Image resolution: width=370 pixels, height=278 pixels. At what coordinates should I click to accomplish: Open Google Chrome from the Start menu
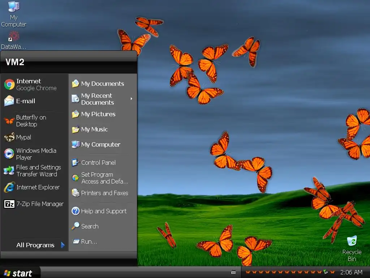point(34,84)
